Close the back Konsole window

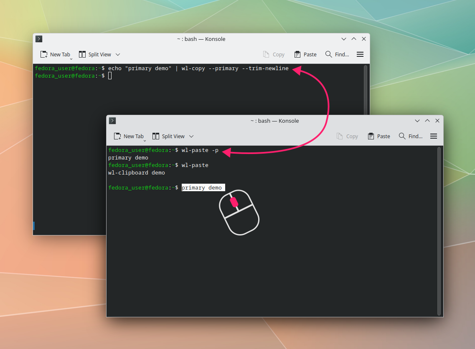click(x=364, y=39)
